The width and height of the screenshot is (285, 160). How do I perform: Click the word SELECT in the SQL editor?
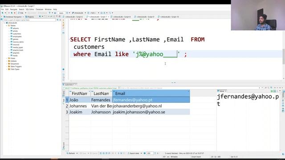80,40
